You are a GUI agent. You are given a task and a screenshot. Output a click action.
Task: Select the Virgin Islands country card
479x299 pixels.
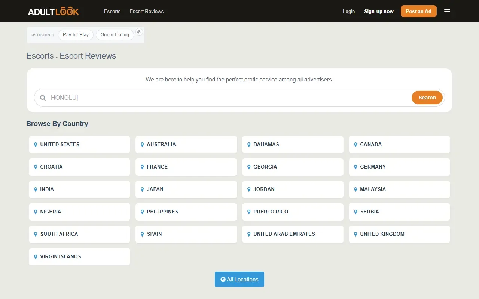79,257
